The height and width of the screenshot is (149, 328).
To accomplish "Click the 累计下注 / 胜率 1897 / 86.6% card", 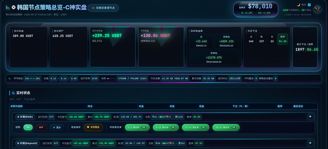I will (x=305, y=47).
